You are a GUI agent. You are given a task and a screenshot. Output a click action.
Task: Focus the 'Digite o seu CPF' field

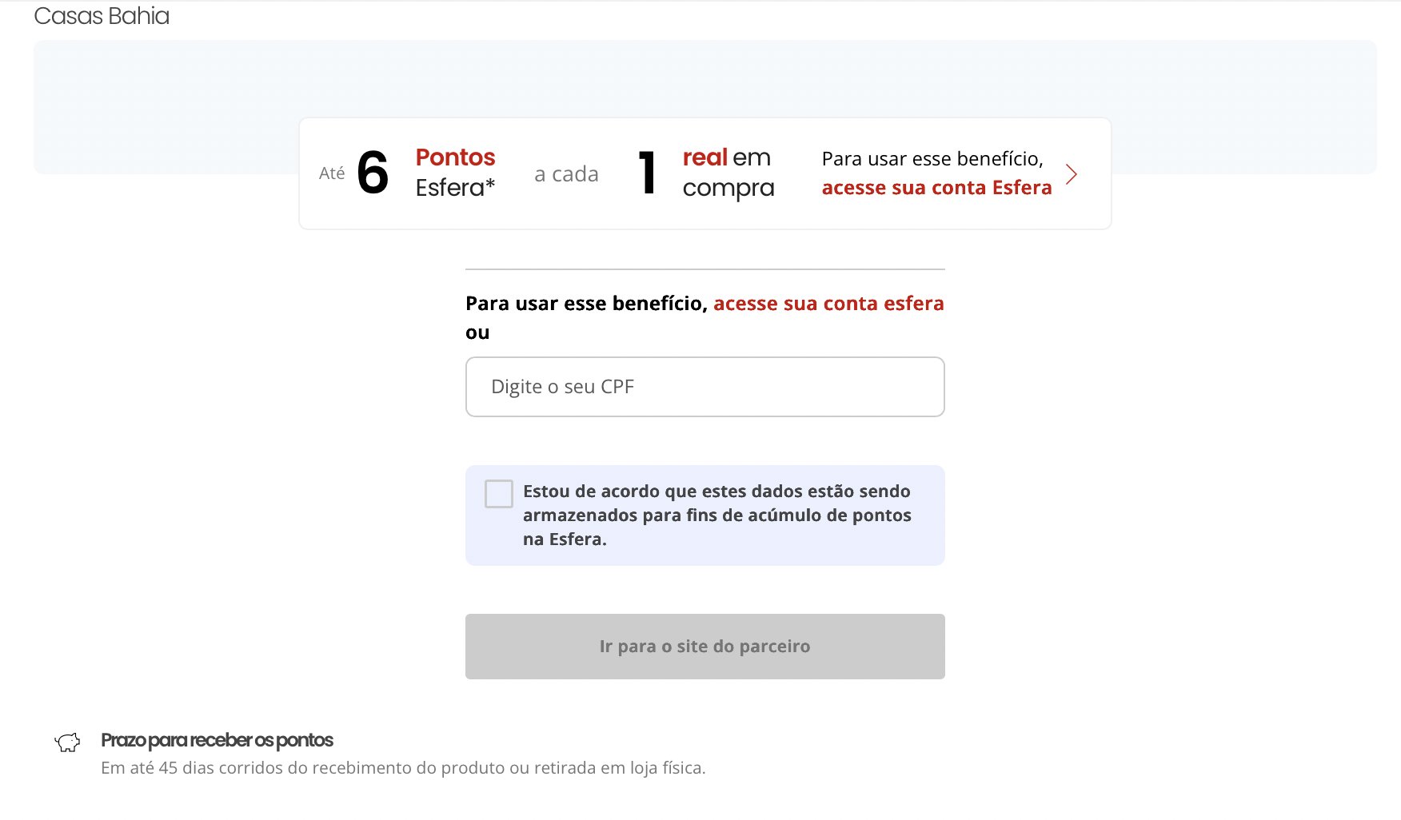point(705,387)
